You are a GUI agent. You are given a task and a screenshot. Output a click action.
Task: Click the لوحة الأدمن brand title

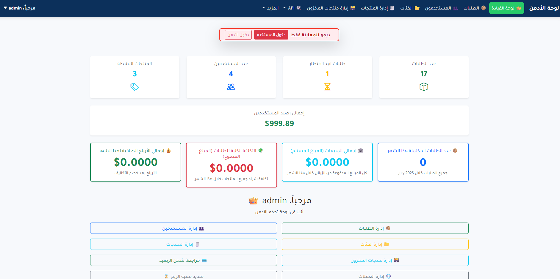click(544, 8)
